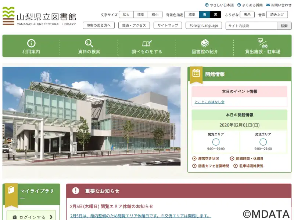Select Foreign Language menu item
Viewport: 294px width, 220px height.
pyautogui.click(x=204, y=25)
